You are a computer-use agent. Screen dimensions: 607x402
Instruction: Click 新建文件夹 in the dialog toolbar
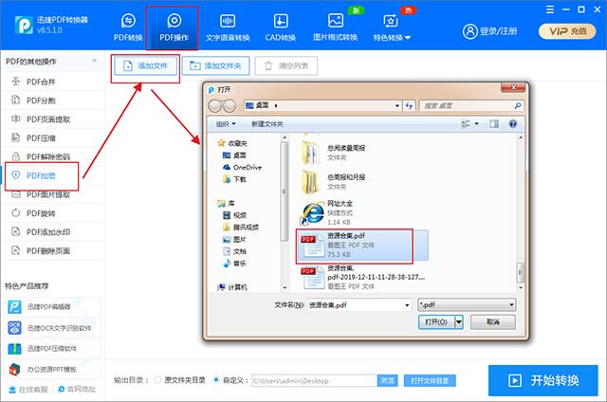pyautogui.click(x=267, y=124)
